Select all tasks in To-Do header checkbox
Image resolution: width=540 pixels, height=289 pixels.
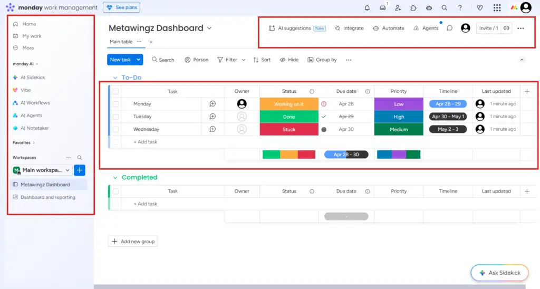tap(115, 91)
